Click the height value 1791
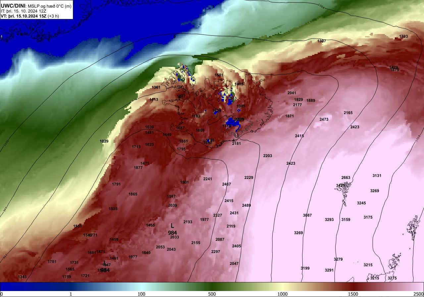 pos(116,184)
